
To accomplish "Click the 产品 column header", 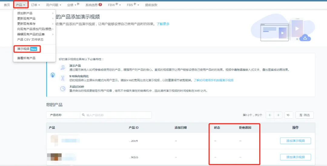I will click(52, 128).
